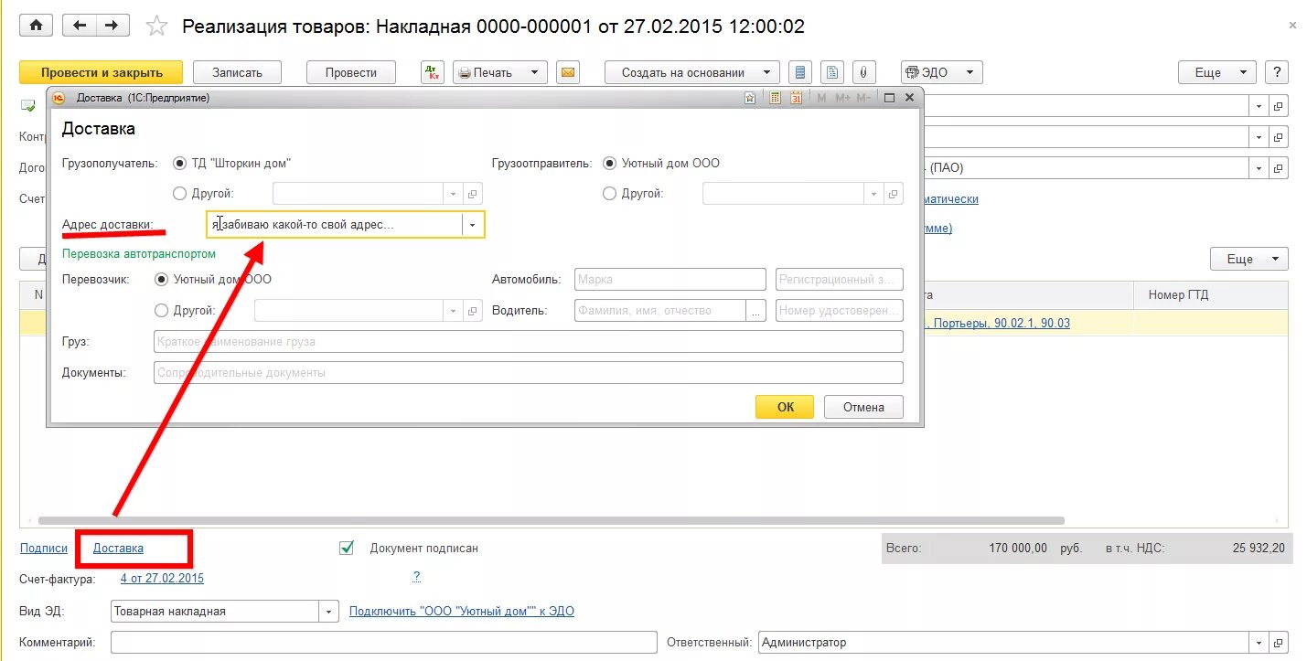Expand Ответственный dropdown arrow
Screen dimensions: 1307x661
coord(1259,643)
